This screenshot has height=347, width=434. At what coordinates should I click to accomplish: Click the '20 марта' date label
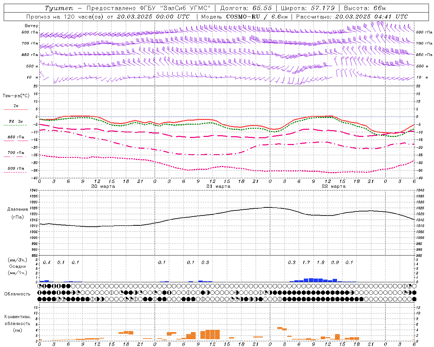(x=103, y=186)
